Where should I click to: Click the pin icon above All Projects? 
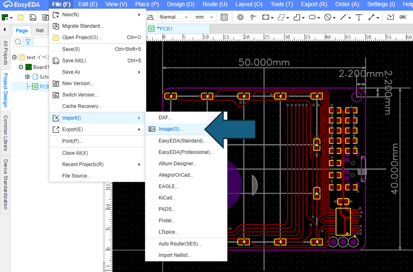point(5,30)
